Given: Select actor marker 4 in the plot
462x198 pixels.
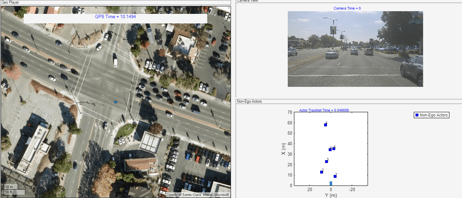Looking at the screenshot, I should point(325,125).
